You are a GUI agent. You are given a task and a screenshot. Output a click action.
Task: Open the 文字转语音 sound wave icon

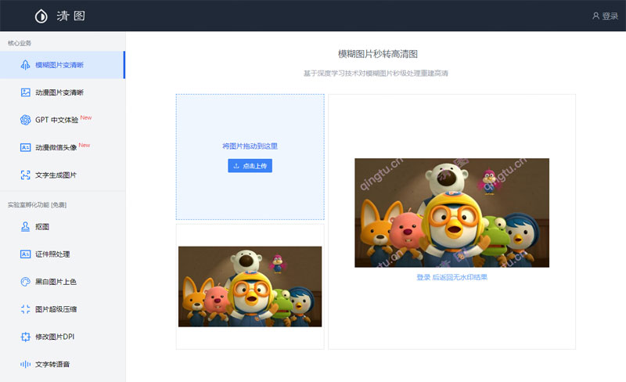click(x=26, y=364)
